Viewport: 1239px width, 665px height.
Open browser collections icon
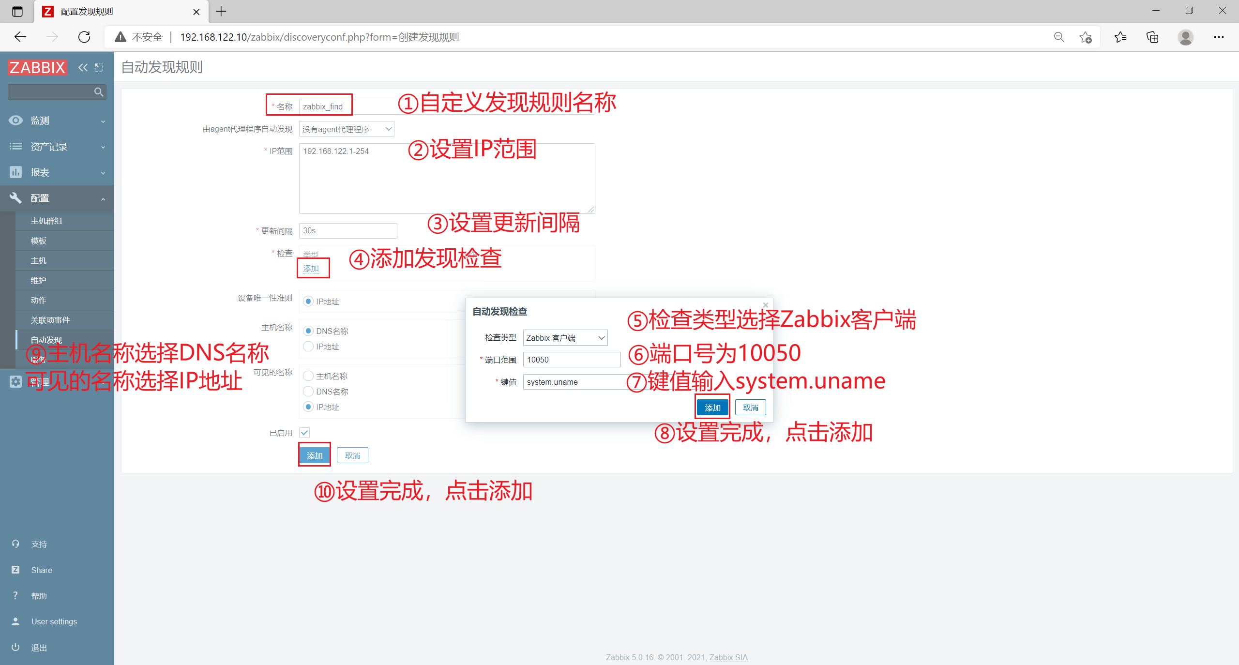[x=1153, y=37]
